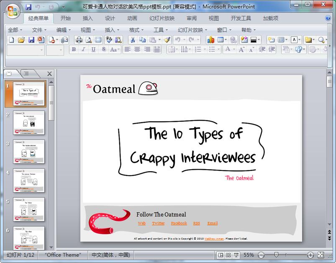Open print preview with the magnifier page icon
The height and width of the screenshot is (263, 336).
tap(89, 40)
